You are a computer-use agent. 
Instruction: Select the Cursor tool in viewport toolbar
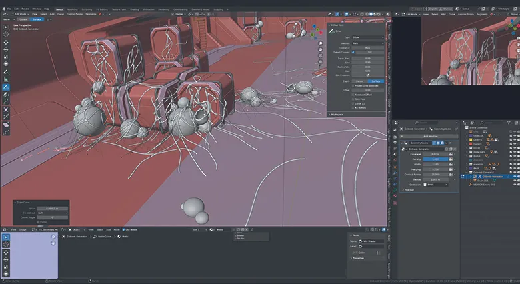click(6, 35)
